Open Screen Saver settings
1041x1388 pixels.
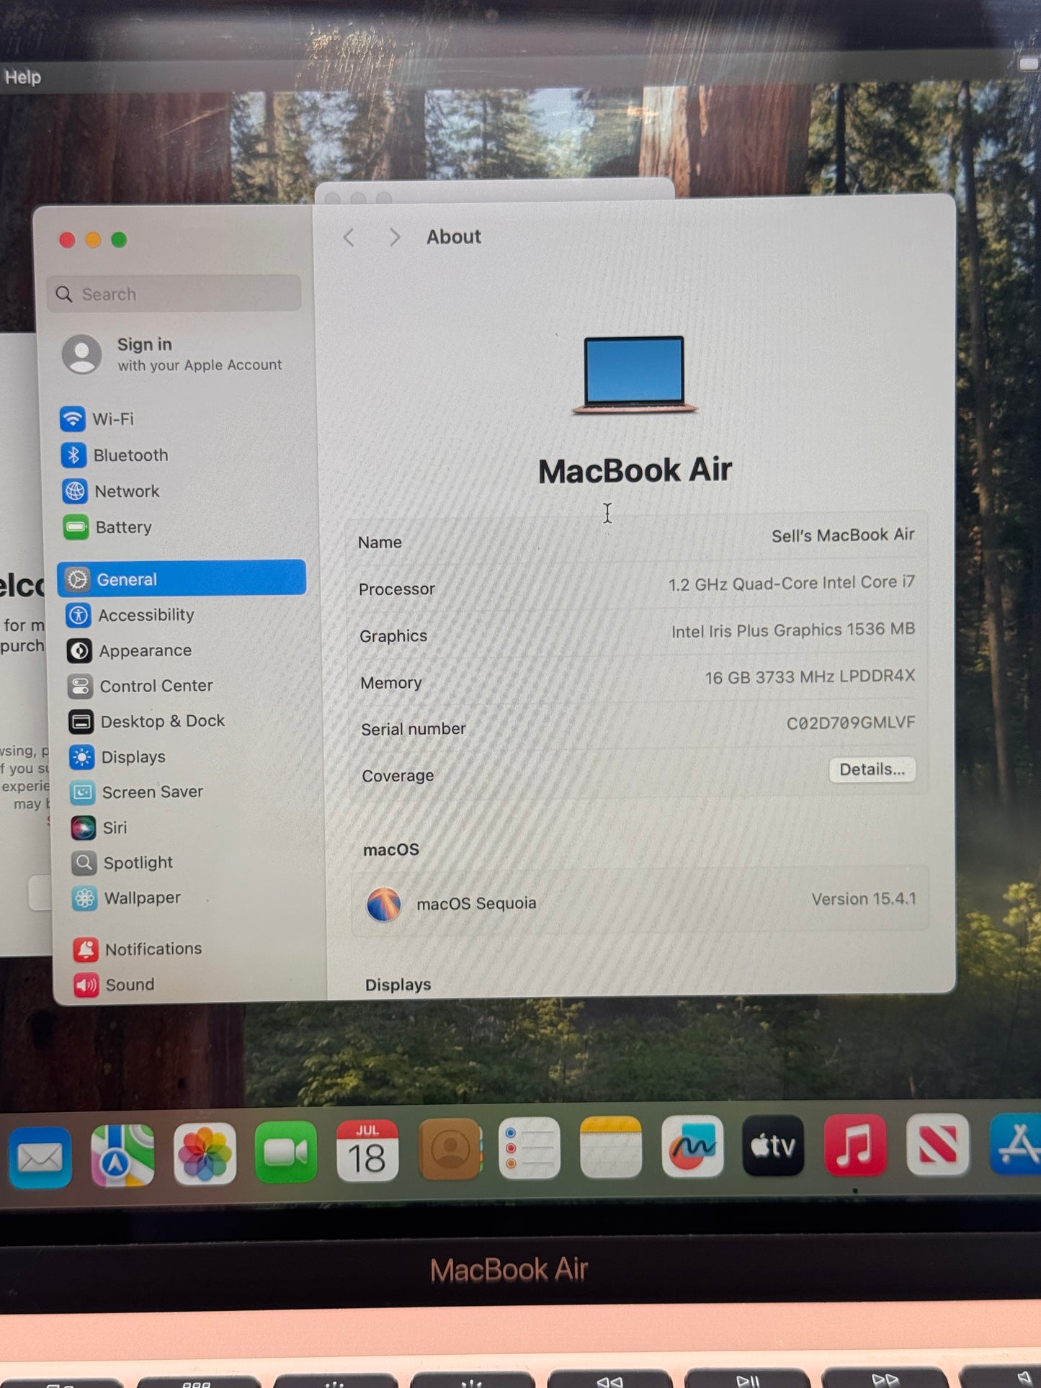[x=137, y=792]
